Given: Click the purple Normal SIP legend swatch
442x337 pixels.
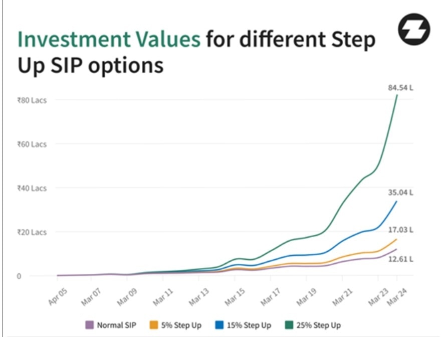Looking at the screenshot, I should (90, 325).
